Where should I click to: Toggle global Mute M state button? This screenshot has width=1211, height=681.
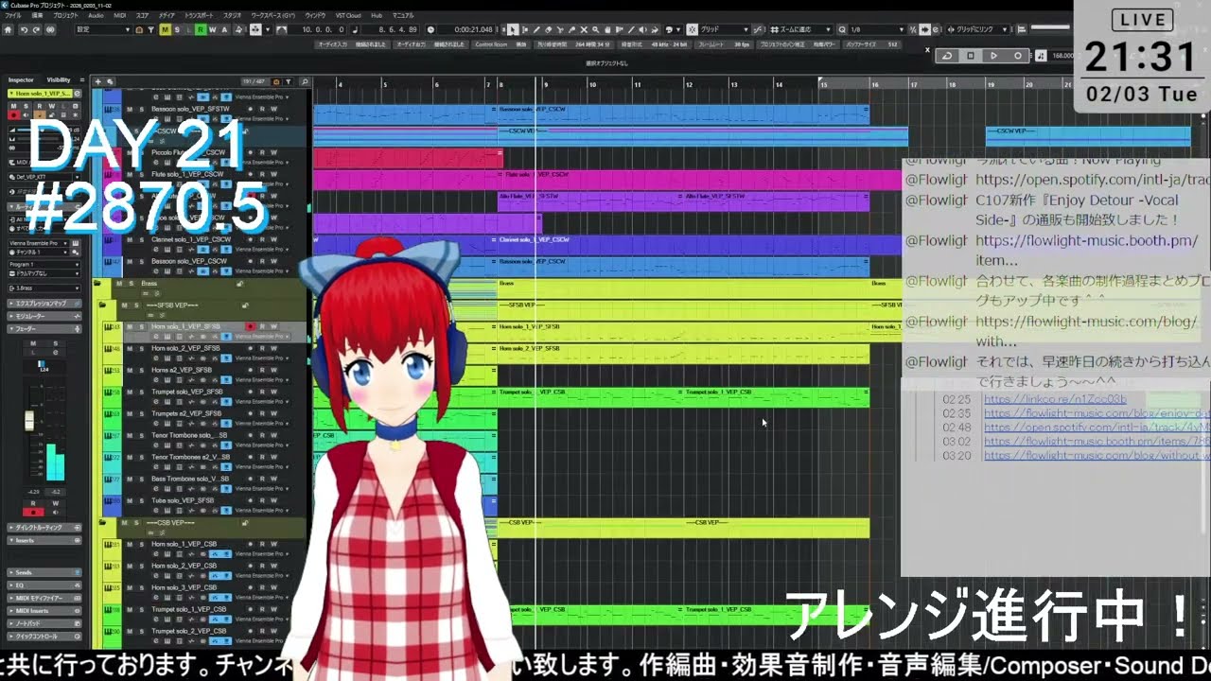coord(165,29)
